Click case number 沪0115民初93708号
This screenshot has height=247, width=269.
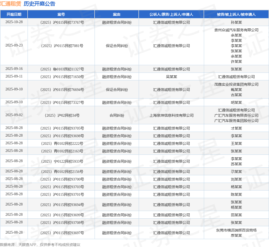click(62, 223)
